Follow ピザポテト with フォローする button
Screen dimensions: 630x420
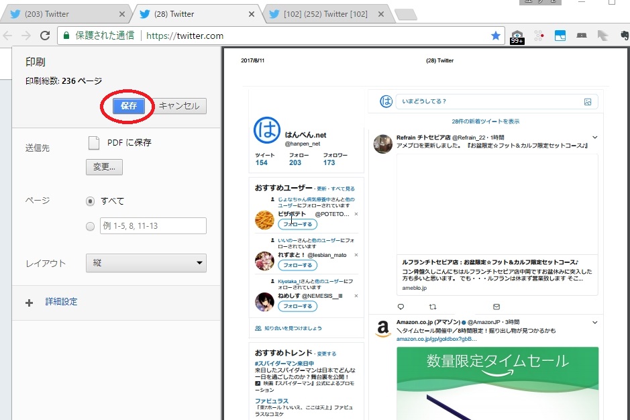pos(297,224)
